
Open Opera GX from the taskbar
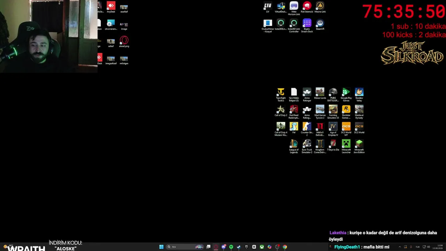pos(216,247)
